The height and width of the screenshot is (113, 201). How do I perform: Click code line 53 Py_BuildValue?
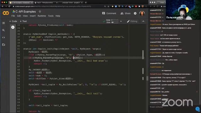(x=77, y=84)
